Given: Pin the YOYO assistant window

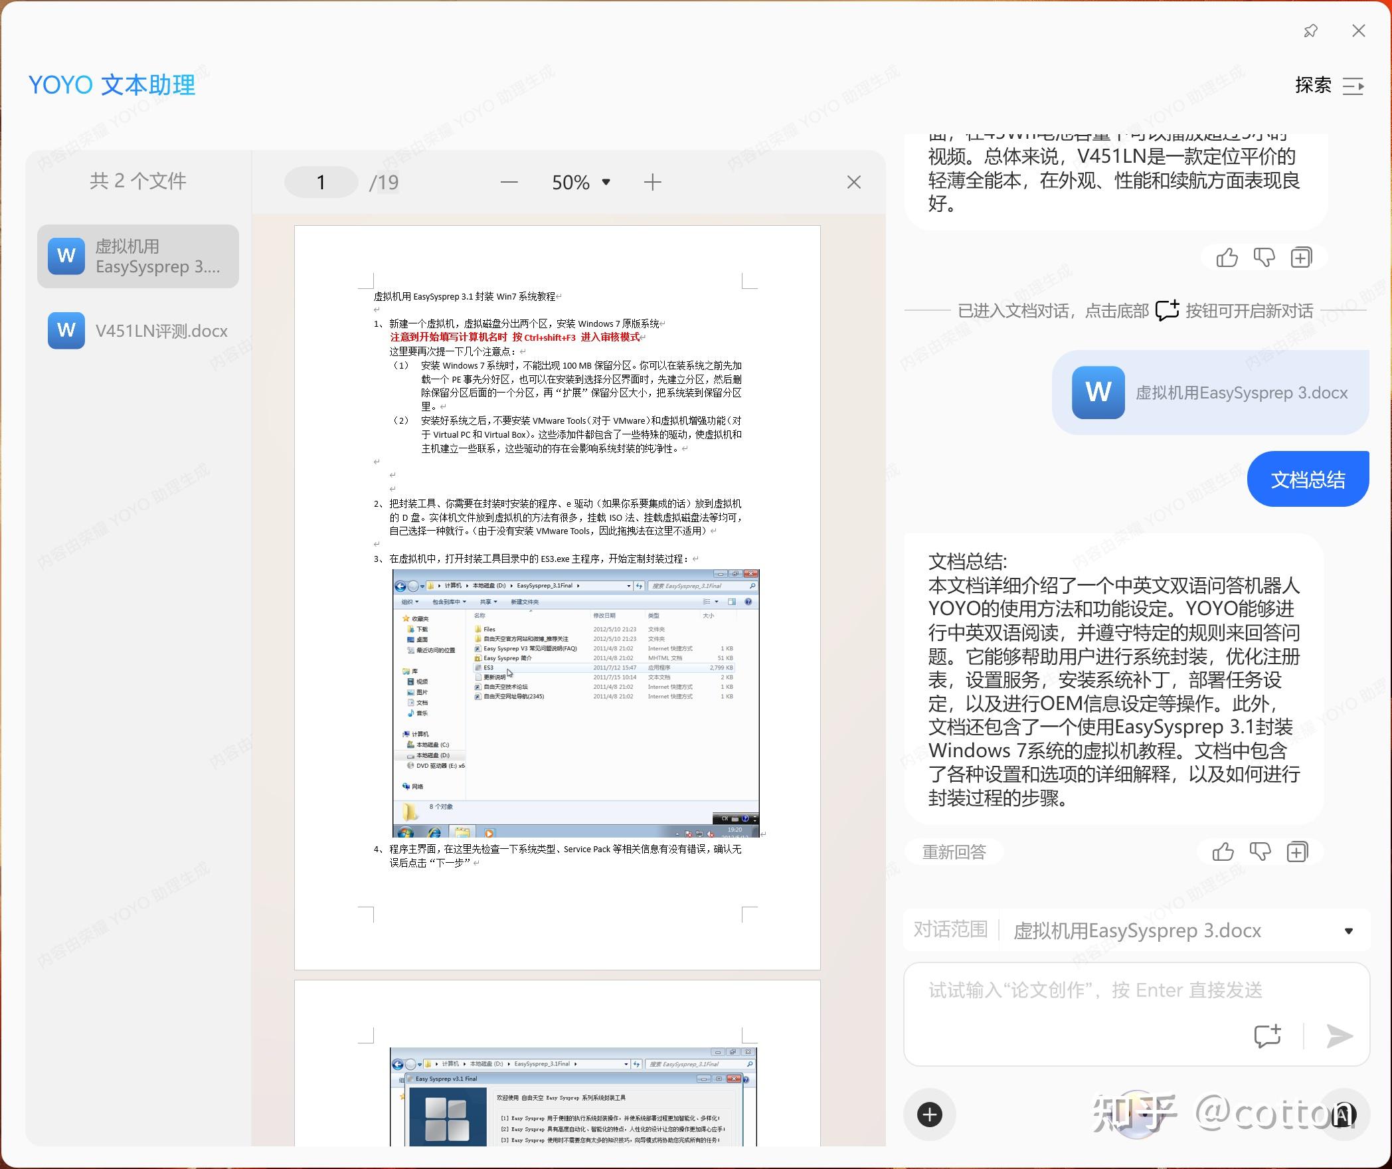Looking at the screenshot, I should click(x=1310, y=31).
